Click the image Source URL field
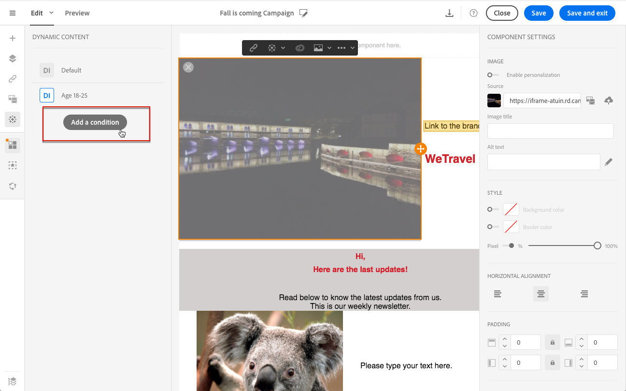Image resolution: width=626 pixels, height=391 pixels. (542, 101)
